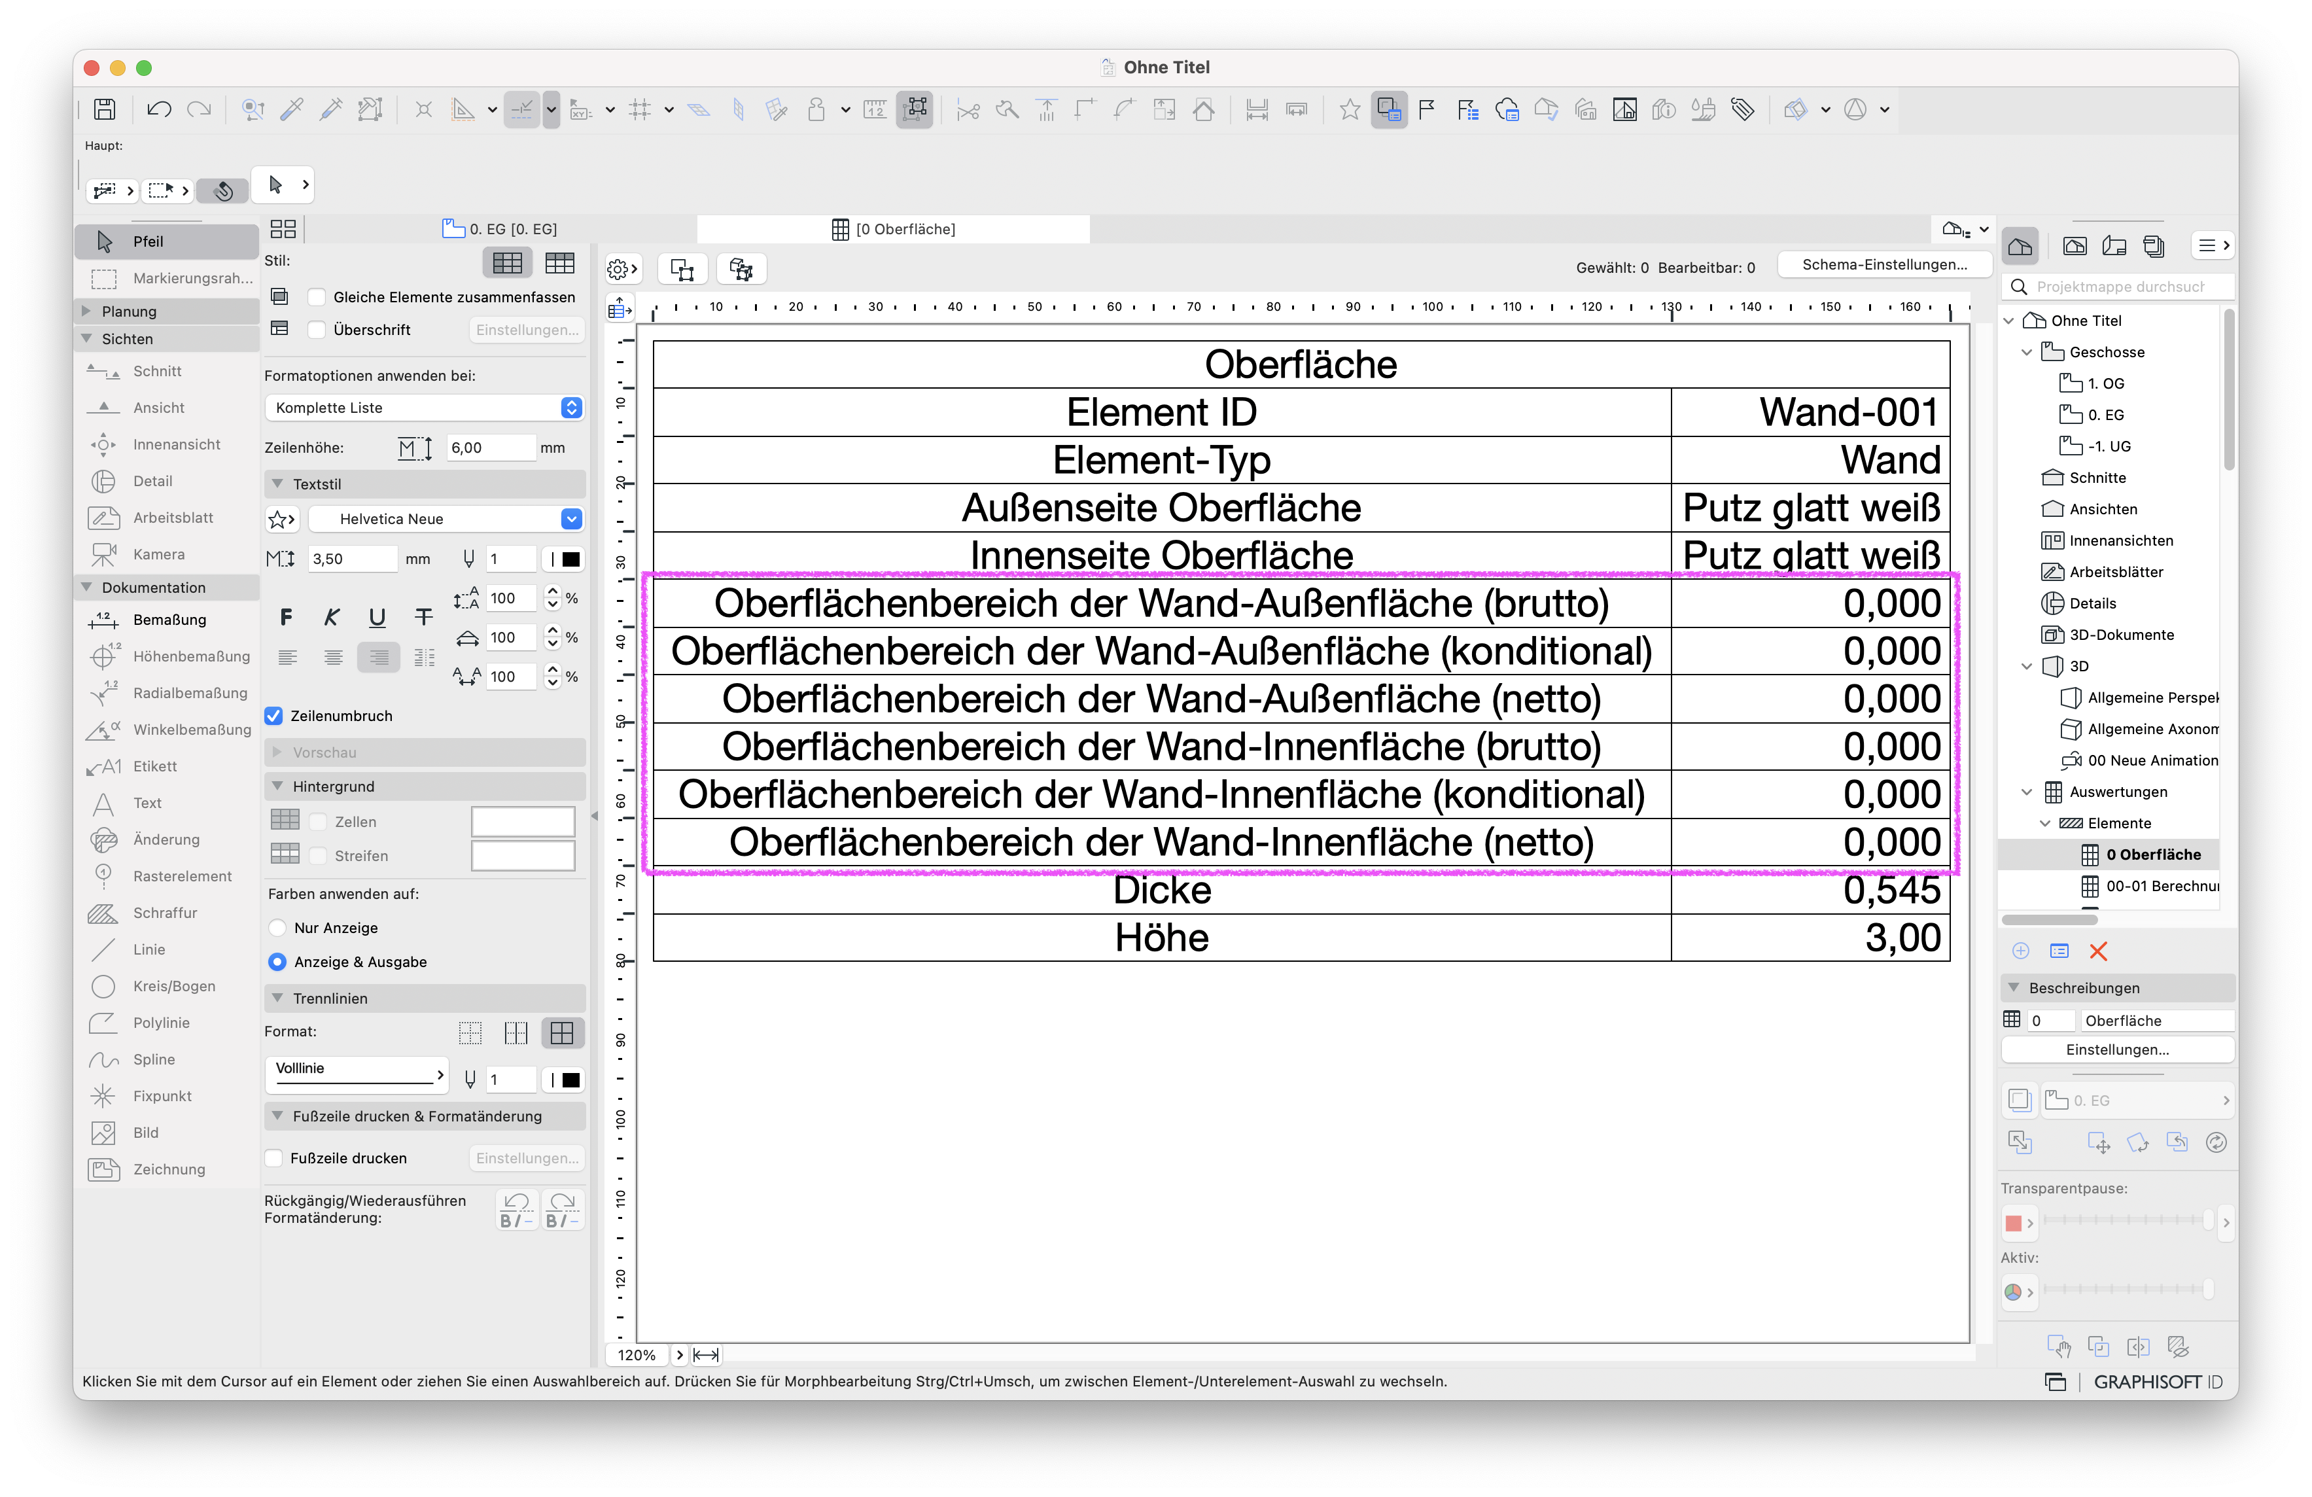
Task: Switch to [0 Oberfläche] tab
Action: [x=894, y=229]
